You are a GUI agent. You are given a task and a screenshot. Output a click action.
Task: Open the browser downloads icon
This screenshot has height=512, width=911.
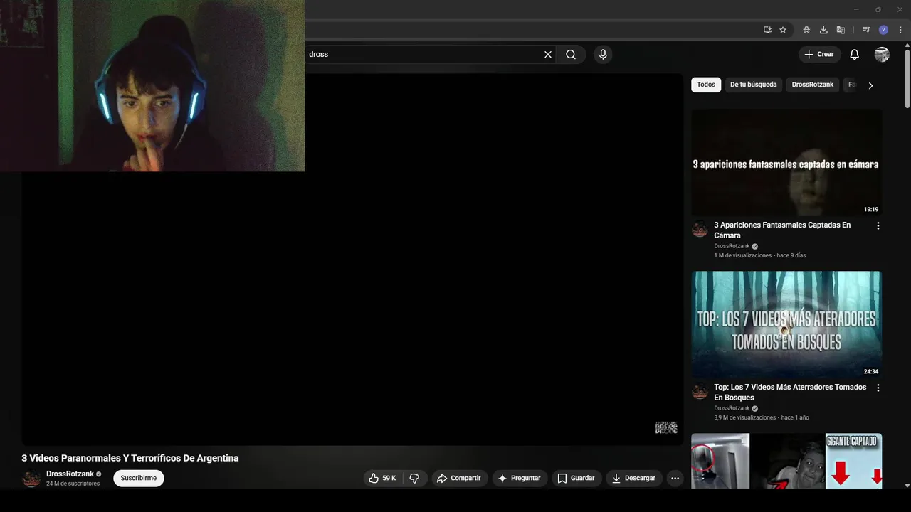click(823, 30)
